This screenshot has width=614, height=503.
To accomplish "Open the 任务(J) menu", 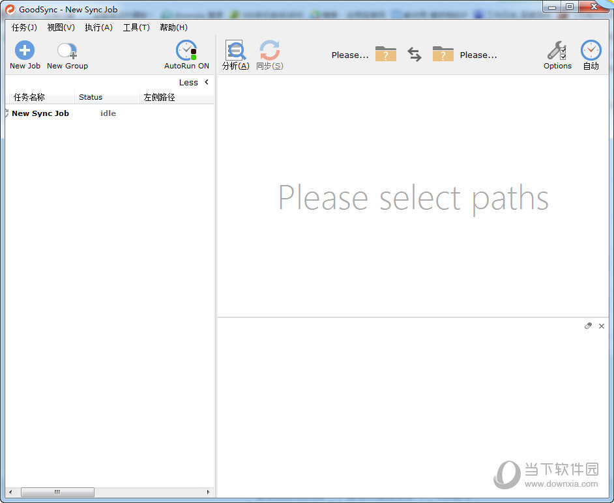I will click(24, 27).
